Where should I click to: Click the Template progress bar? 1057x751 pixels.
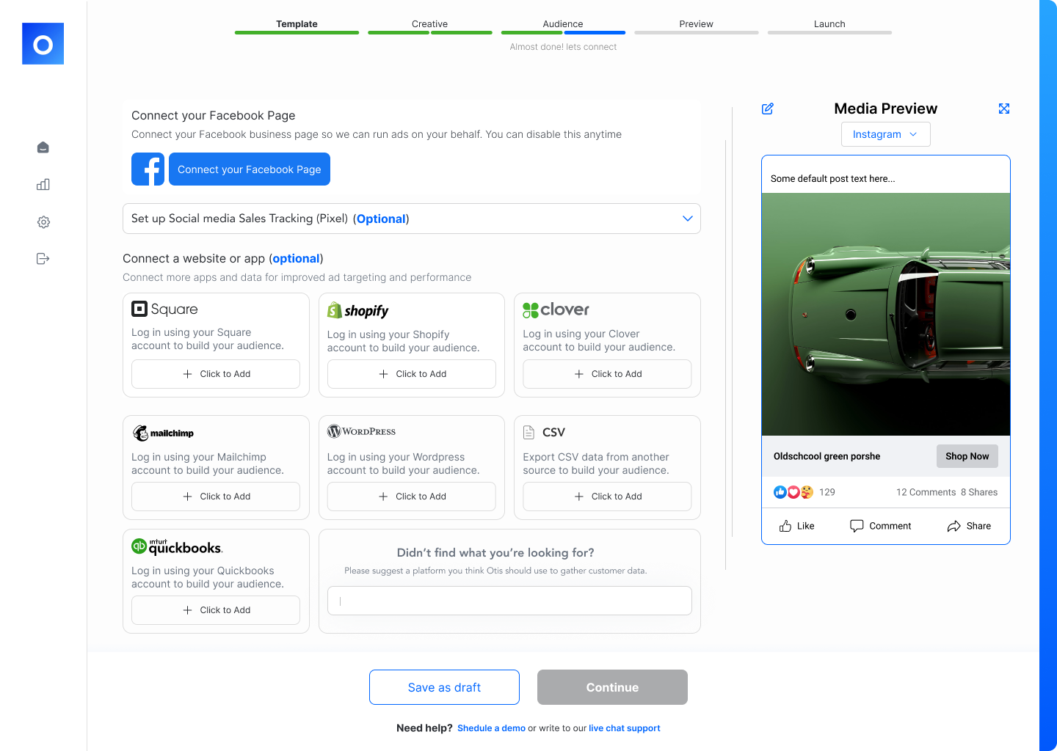pos(297,32)
